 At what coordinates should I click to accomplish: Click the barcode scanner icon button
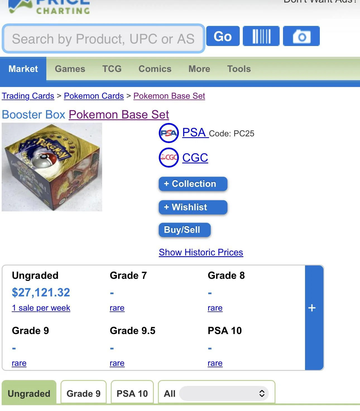pyautogui.click(x=261, y=36)
